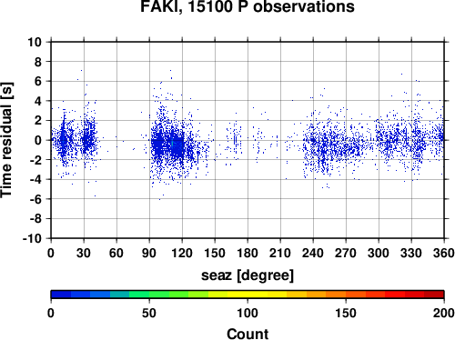Click the dense data cluster near 110 degrees
This screenshot has height=340, width=455.
point(170,144)
